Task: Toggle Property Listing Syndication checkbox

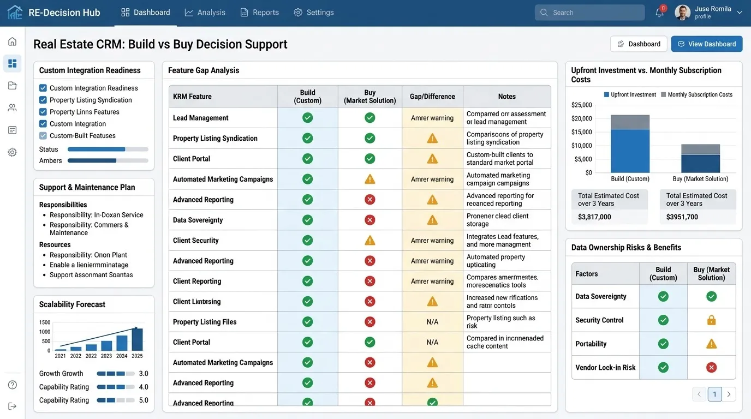Action: [x=43, y=100]
